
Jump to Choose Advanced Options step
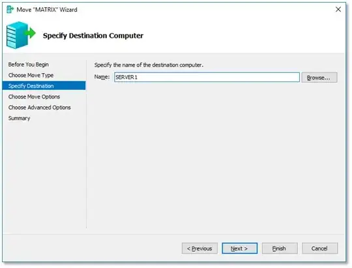tap(40, 108)
